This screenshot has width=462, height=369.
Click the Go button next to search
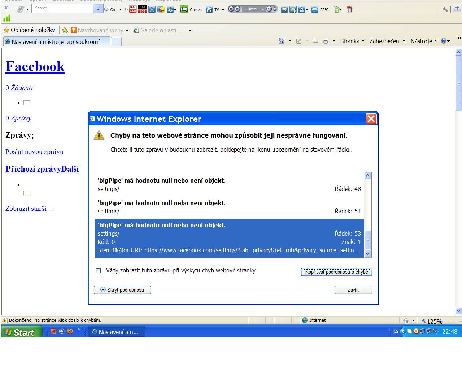pyautogui.click(x=110, y=9)
